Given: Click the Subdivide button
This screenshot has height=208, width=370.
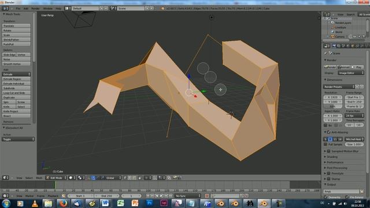Looking at the screenshot, I should click(16, 88).
